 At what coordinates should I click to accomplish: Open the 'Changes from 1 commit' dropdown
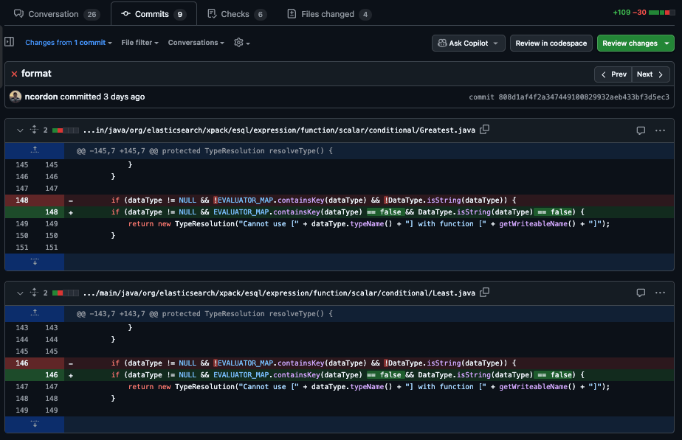point(68,43)
